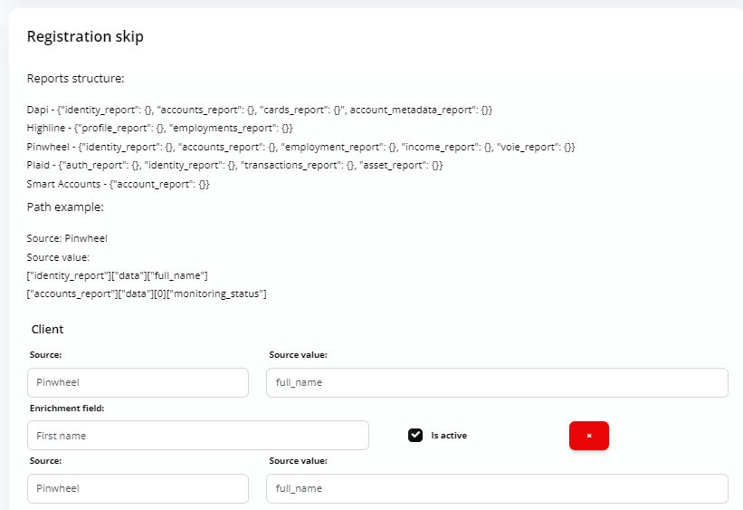
Task: Open the Pinwheel source field above Enrichment field
Action: point(138,383)
